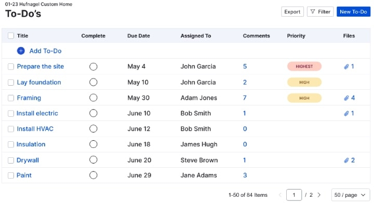Click the Add To-Do link
Image resolution: width=374 pixels, height=203 pixels.
click(x=45, y=51)
